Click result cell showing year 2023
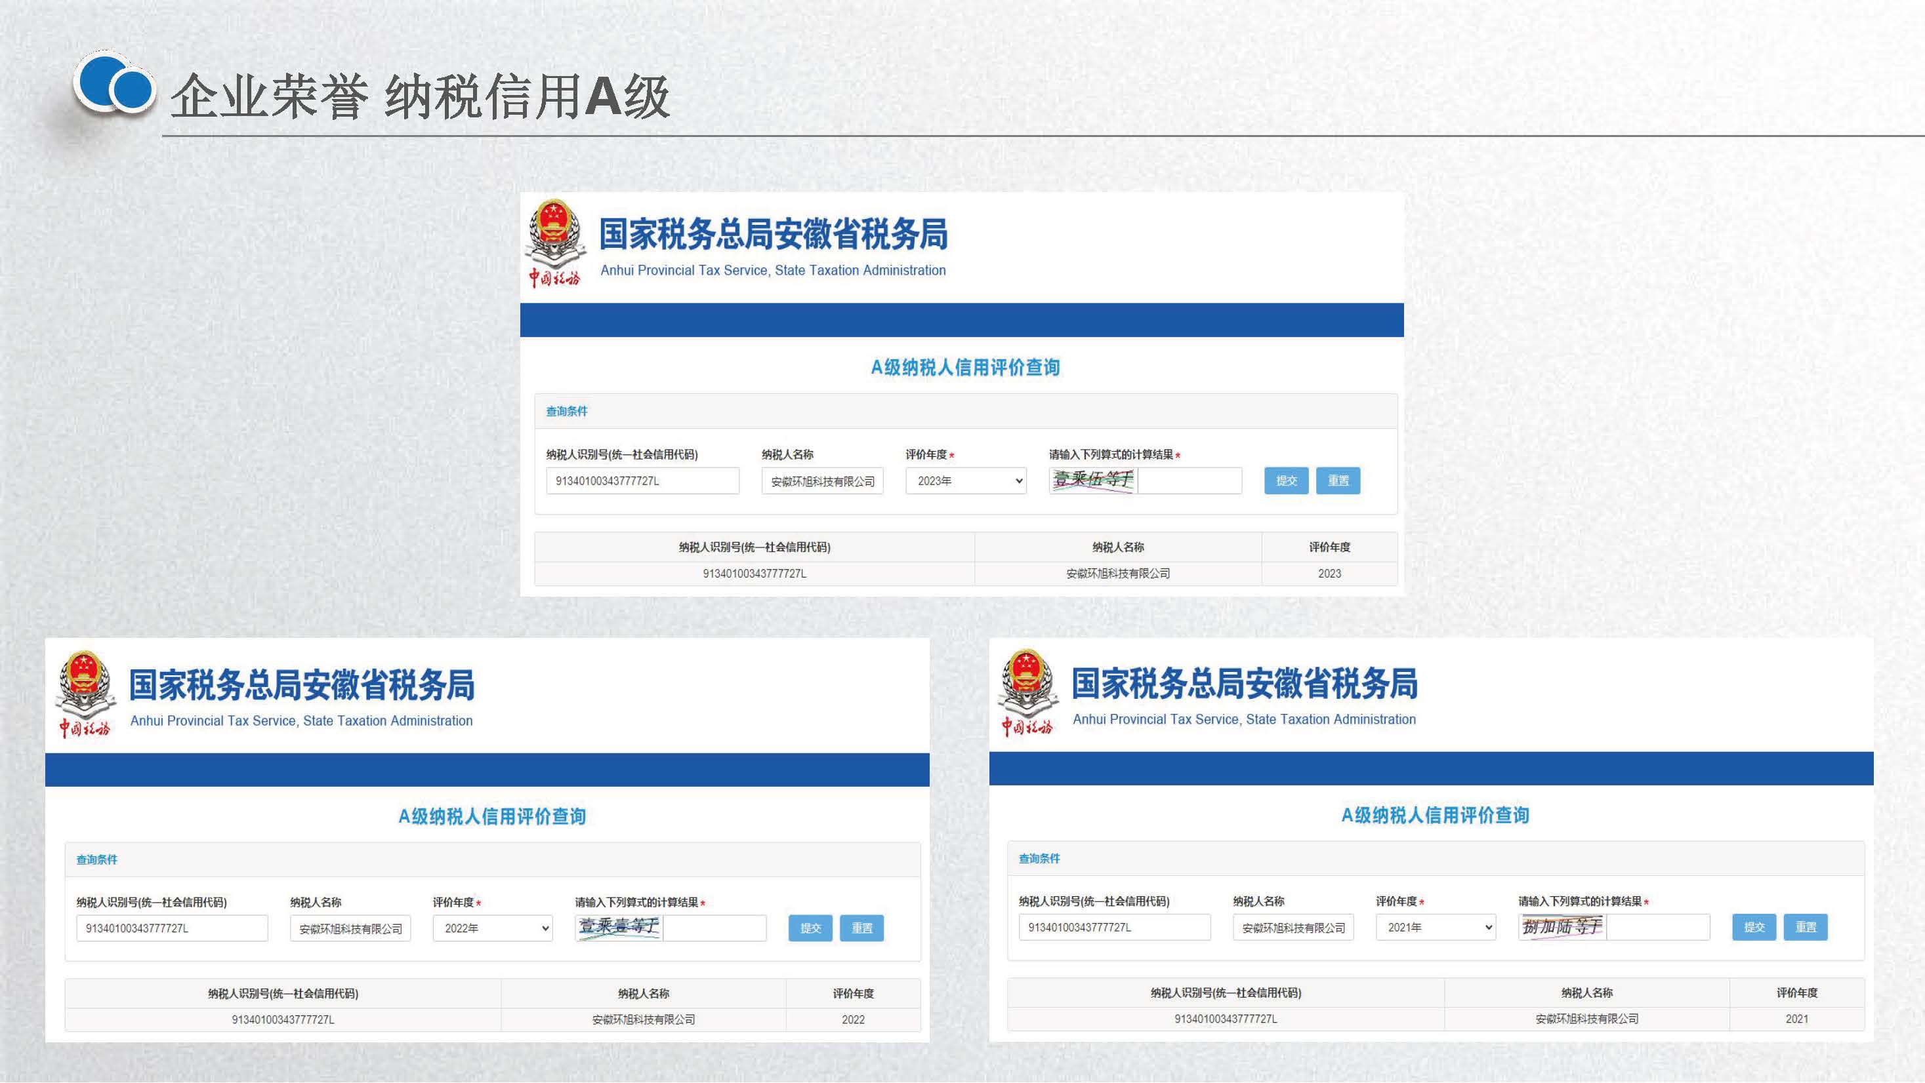Image resolution: width=1925 pixels, height=1083 pixels. (x=1329, y=574)
